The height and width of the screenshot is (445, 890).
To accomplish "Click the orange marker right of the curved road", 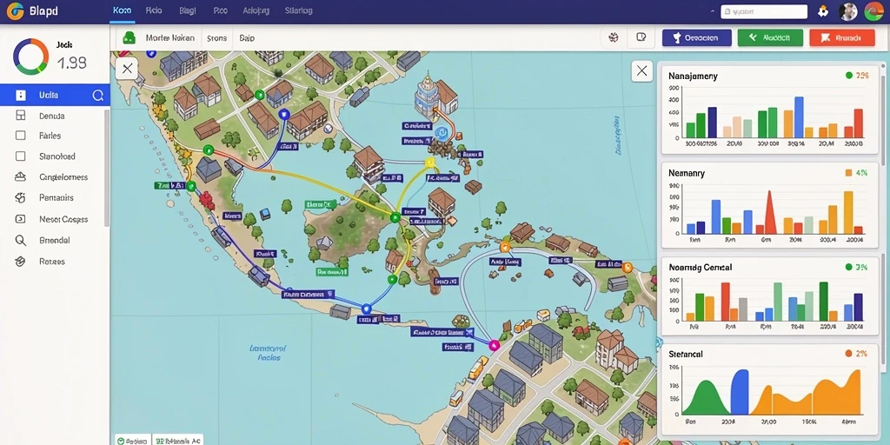I will click(x=627, y=268).
